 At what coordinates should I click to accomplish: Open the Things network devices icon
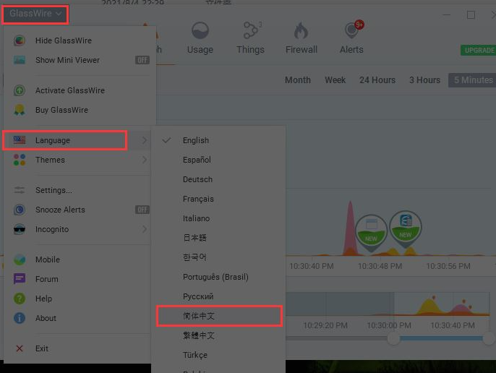click(x=250, y=31)
